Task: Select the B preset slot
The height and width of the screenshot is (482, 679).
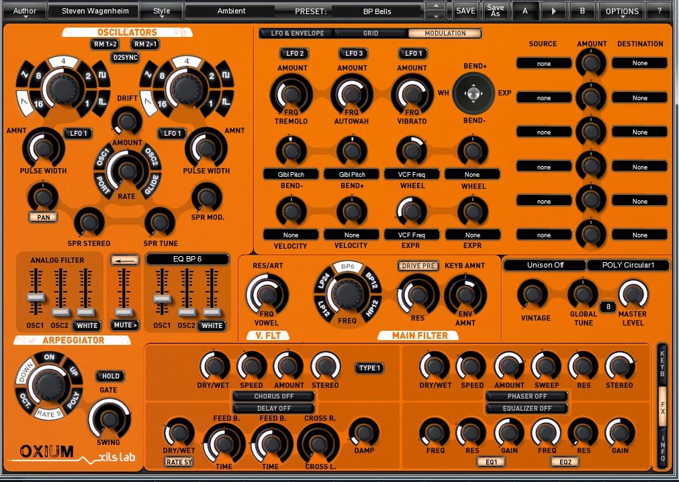Action: coord(582,11)
